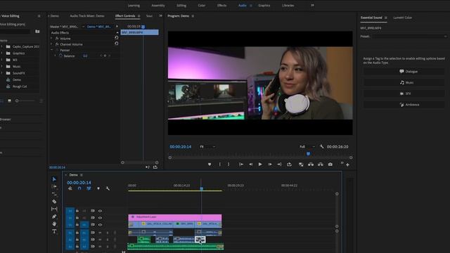The width and height of the screenshot is (450, 253).
Task: Toggle Linked Selection in the timeline
Action: pyautogui.click(x=89, y=188)
